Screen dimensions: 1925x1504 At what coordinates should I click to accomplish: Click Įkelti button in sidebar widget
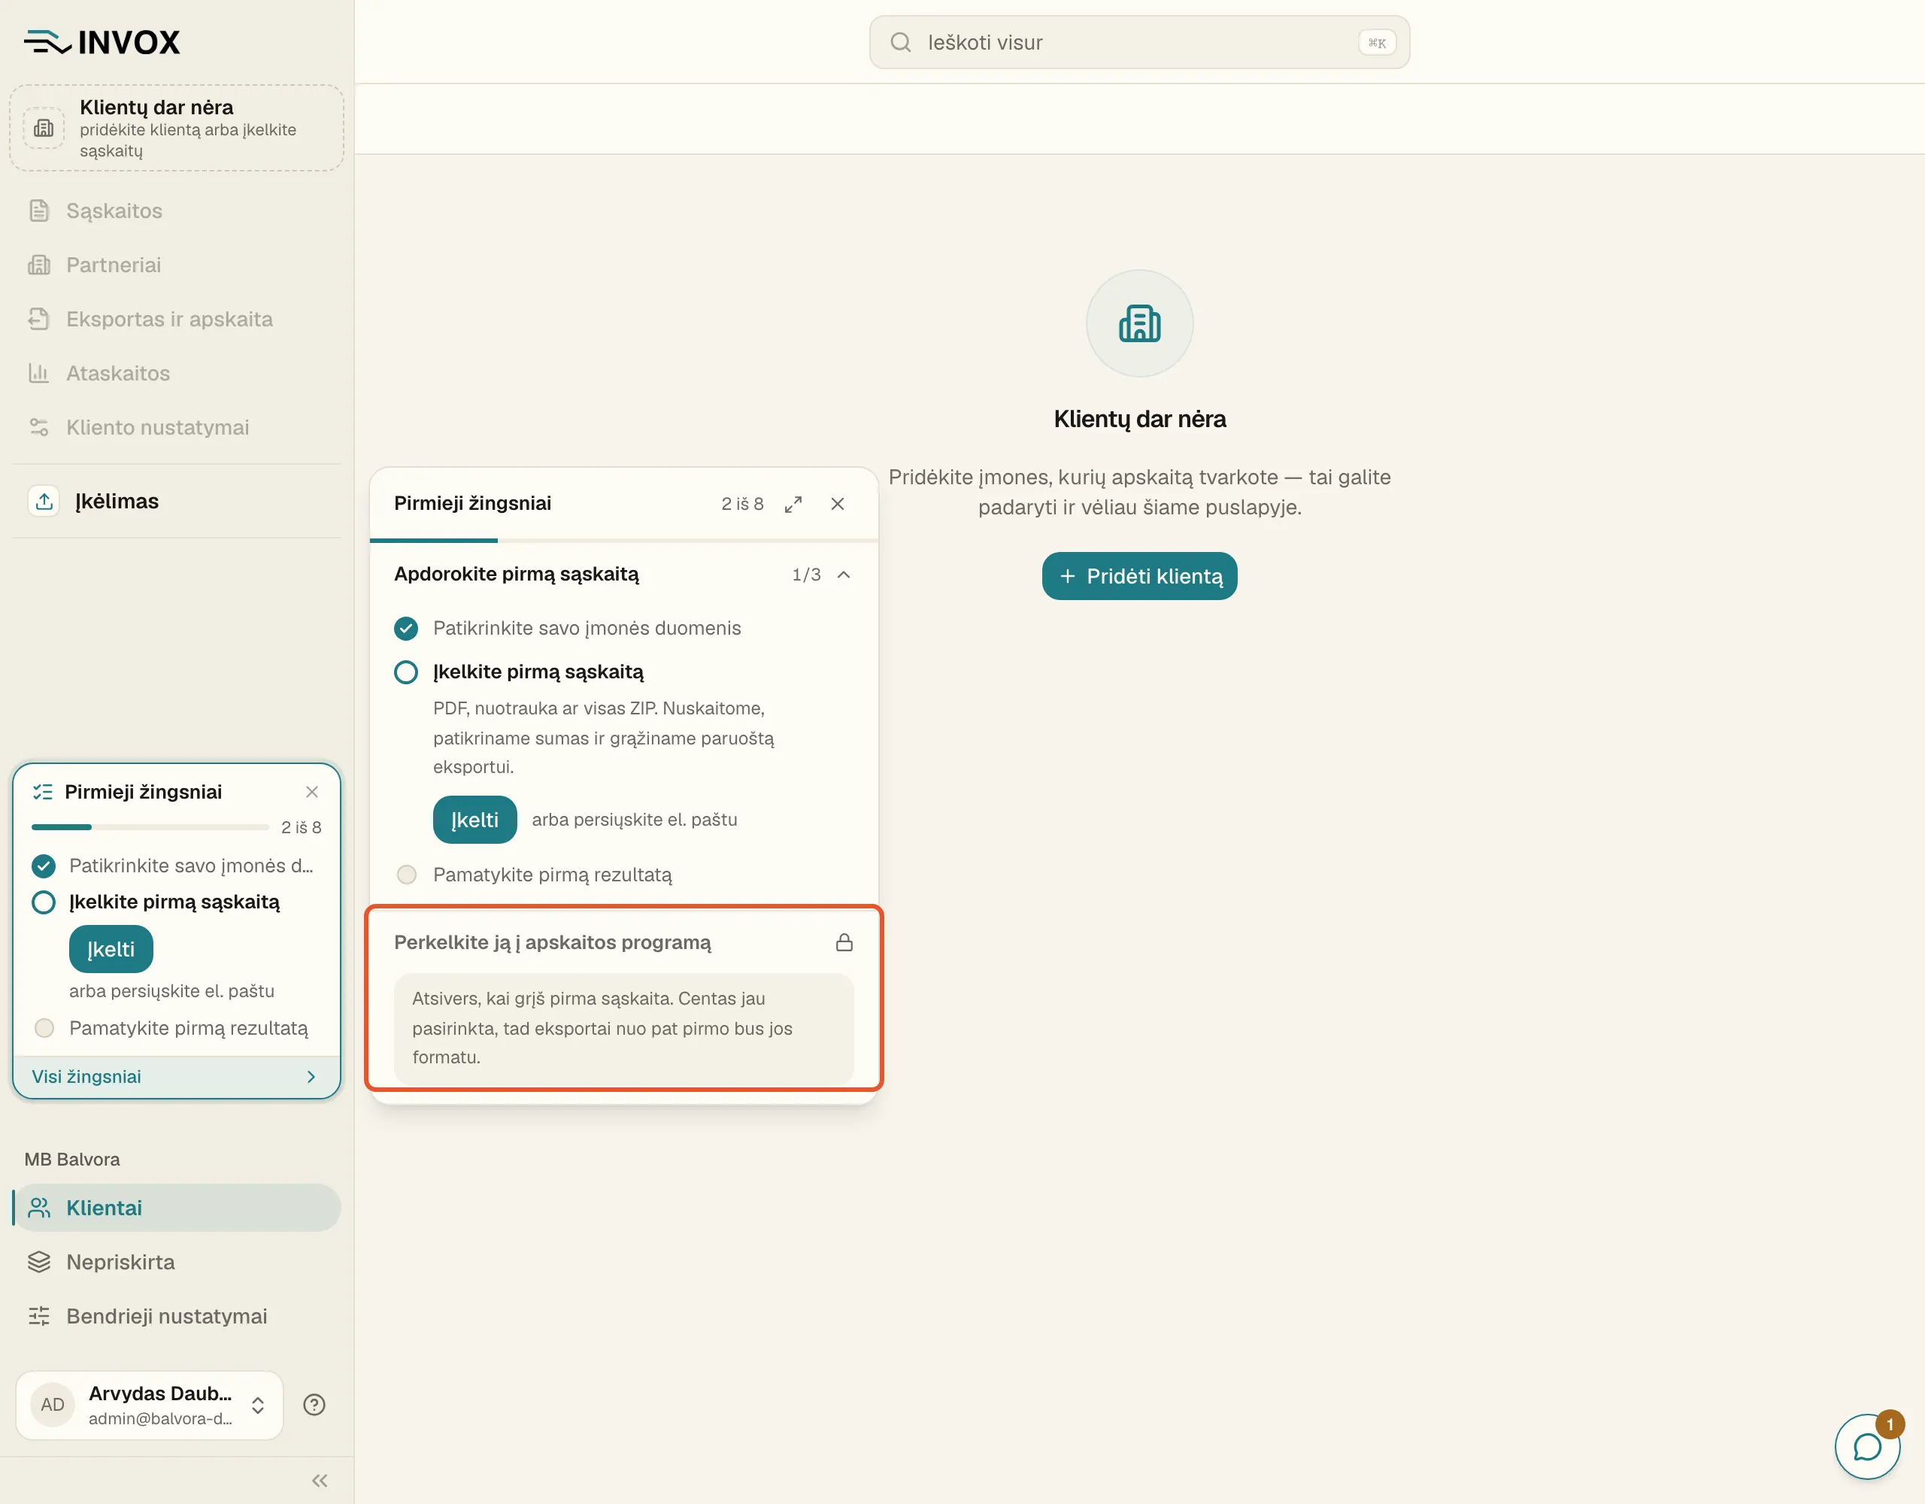[x=111, y=950]
